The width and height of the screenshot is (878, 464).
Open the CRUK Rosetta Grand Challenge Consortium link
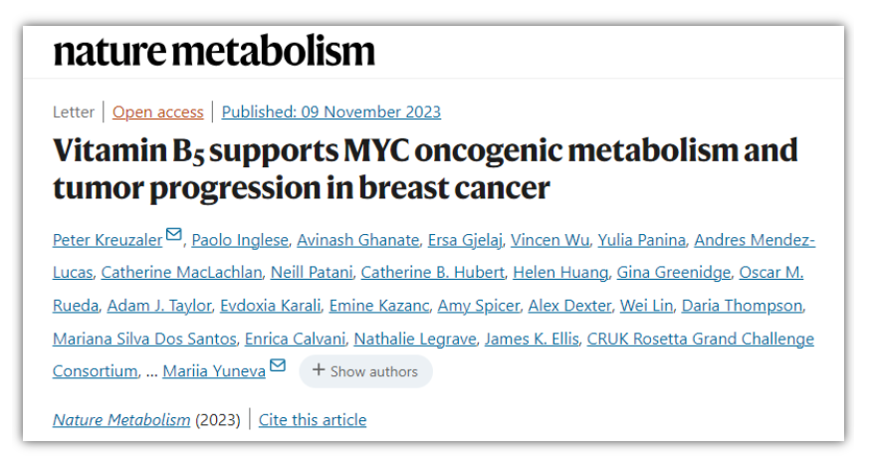point(700,339)
